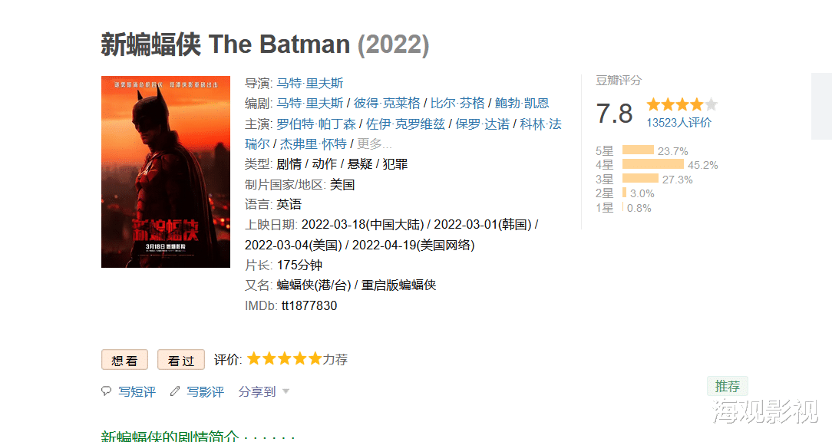Rate with the fifth star after 评价
Image resolution: width=832 pixels, height=442 pixels.
click(x=315, y=358)
